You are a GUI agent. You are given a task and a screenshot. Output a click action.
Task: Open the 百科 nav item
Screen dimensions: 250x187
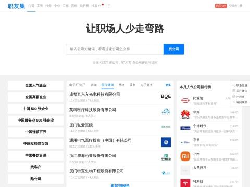(x=74, y=6)
